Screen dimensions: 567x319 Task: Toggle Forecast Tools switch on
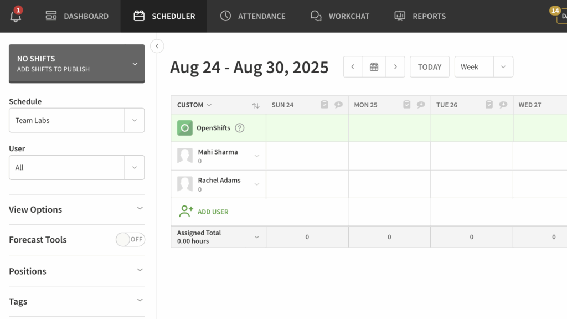pyautogui.click(x=130, y=239)
